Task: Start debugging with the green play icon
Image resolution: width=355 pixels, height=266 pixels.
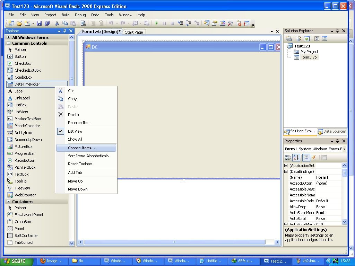Action: [x=156, y=23]
